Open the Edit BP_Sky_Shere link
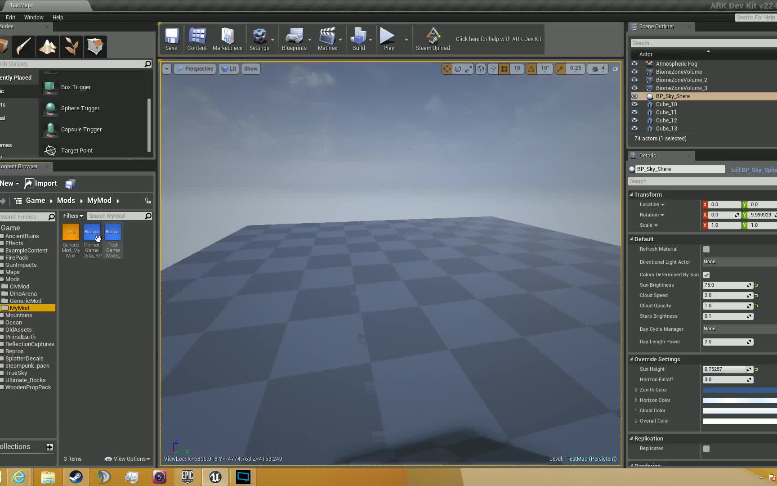The image size is (777, 486). point(754,170)
